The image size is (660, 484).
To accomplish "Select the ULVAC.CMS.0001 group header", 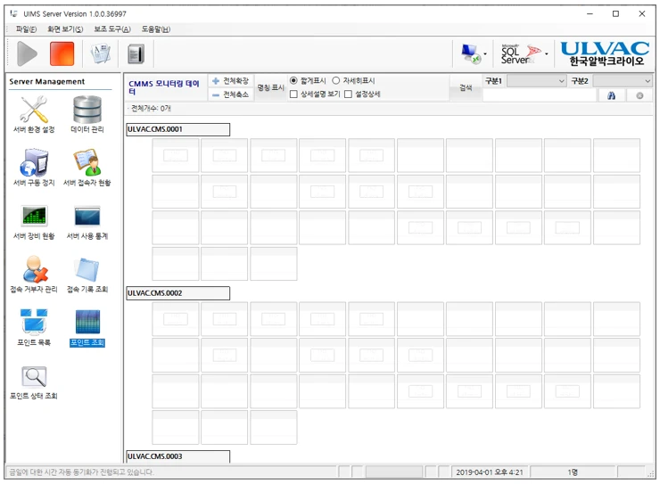I will tap(178, 129).
